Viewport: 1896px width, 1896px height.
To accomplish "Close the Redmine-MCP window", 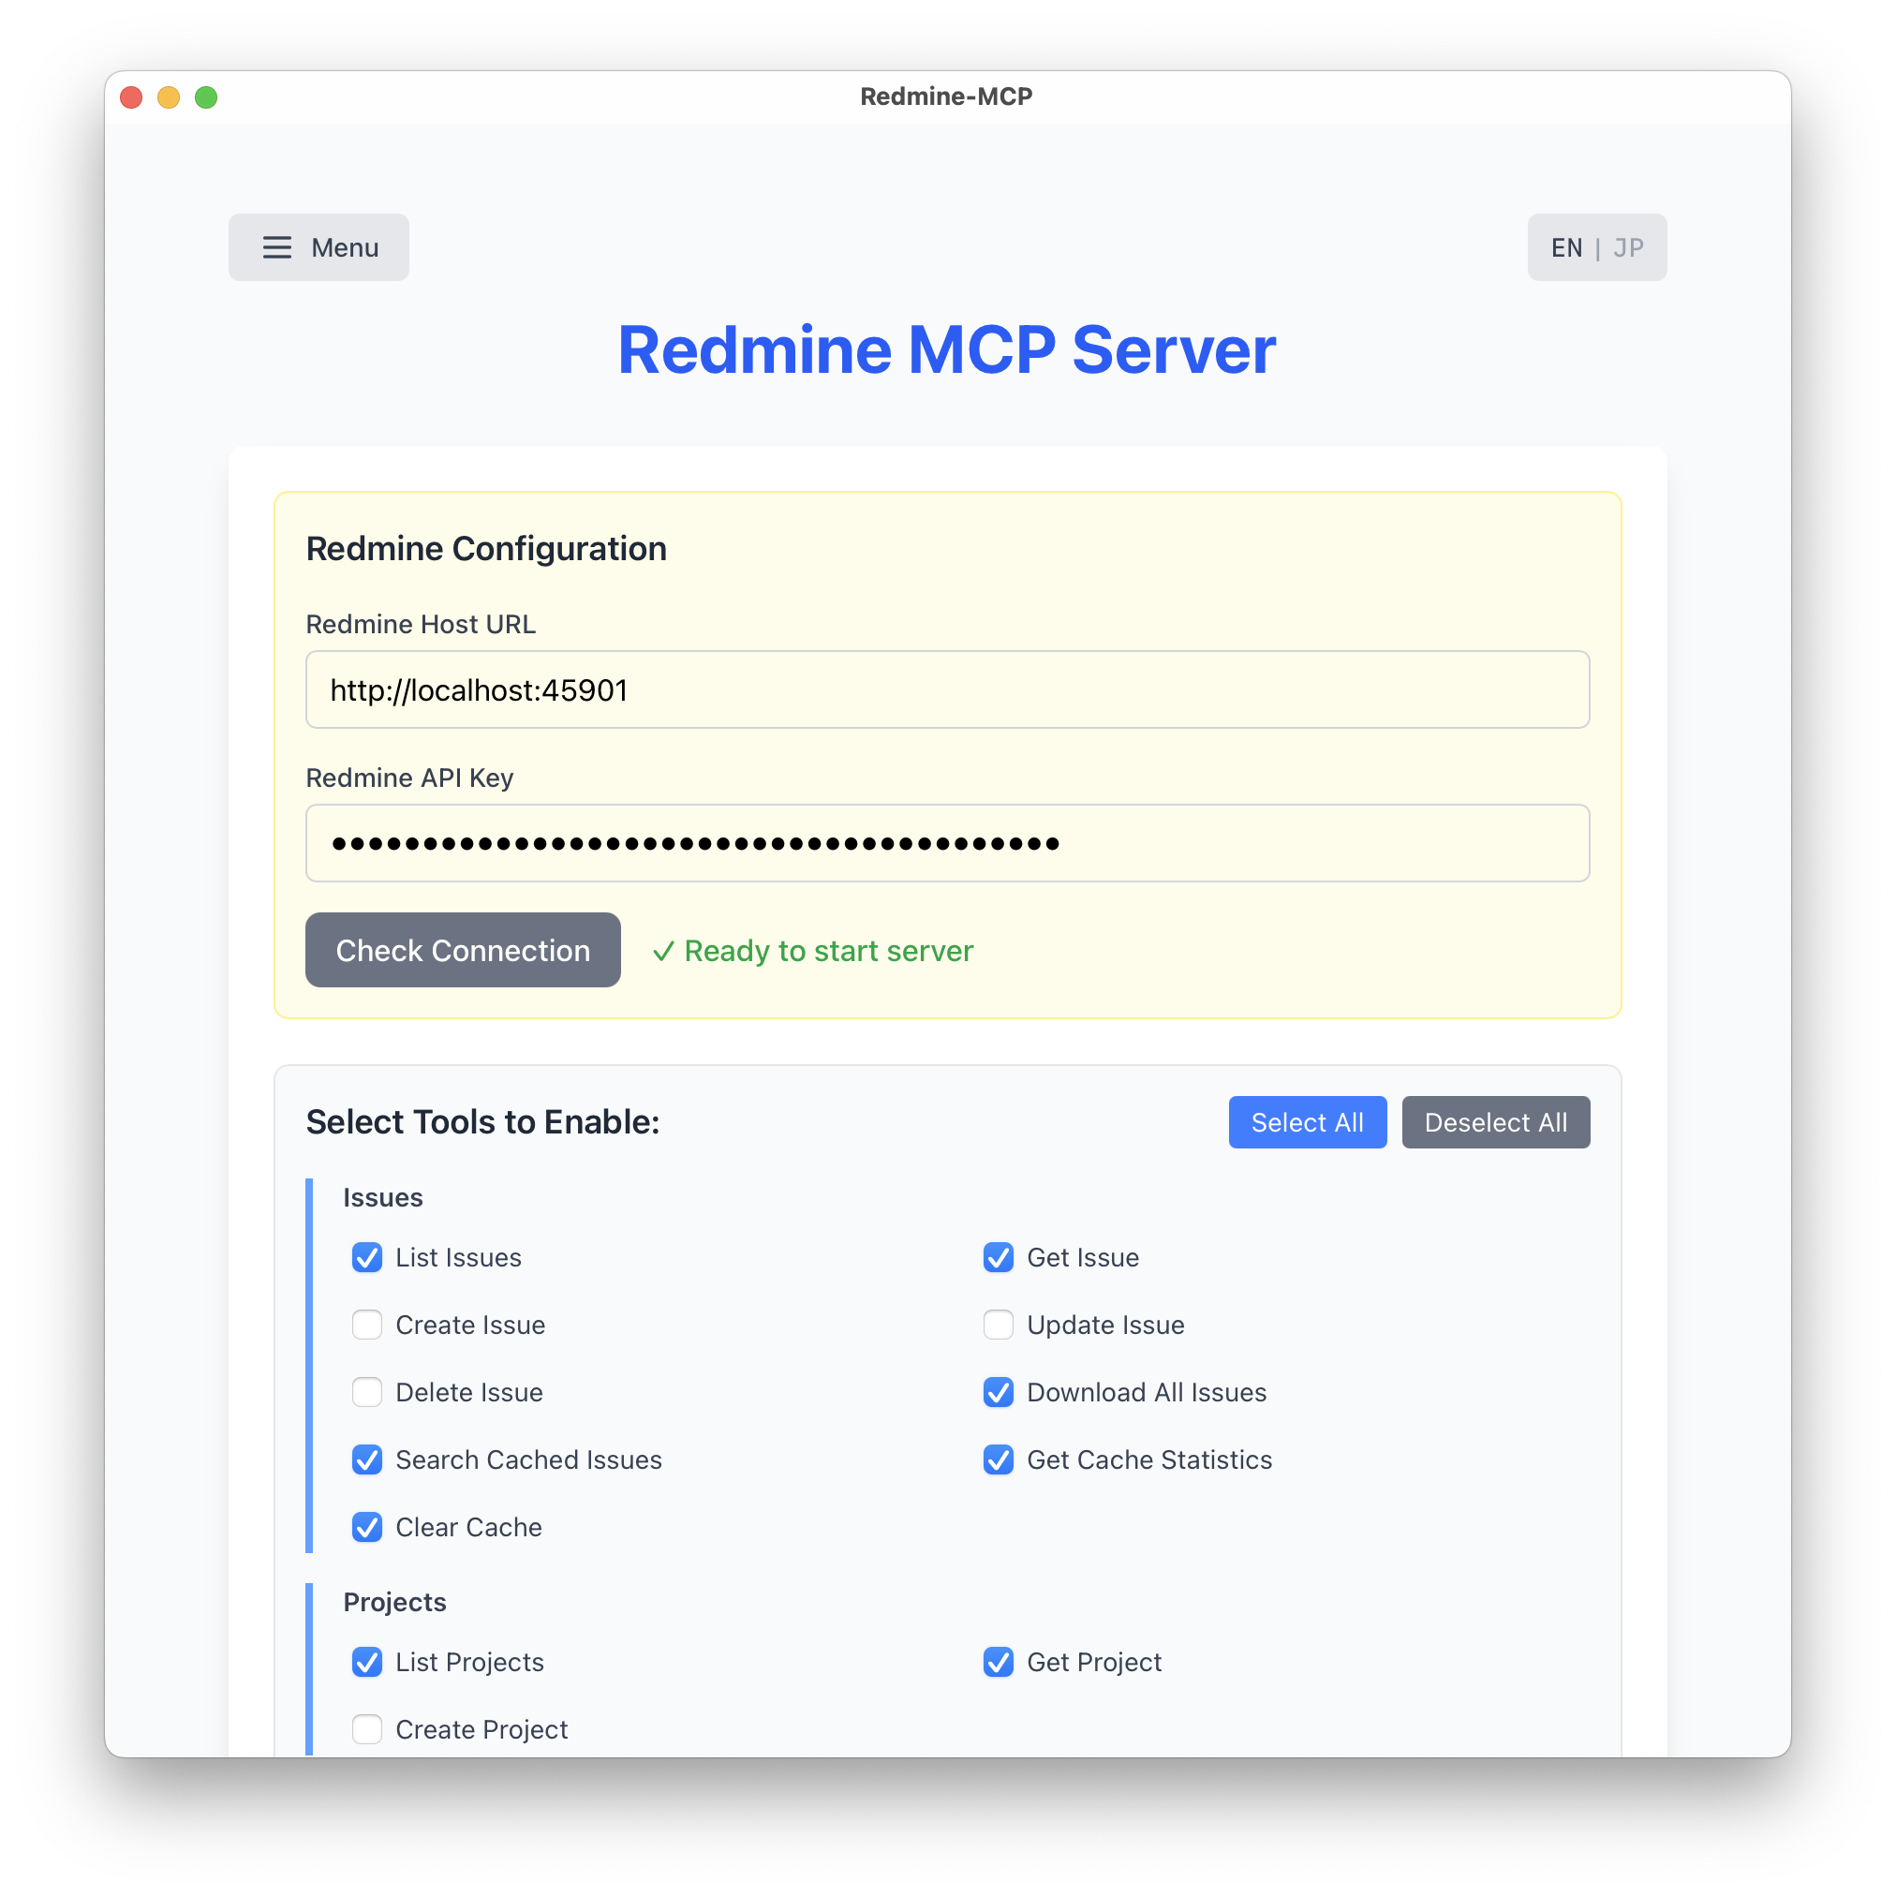I will 131,97.
